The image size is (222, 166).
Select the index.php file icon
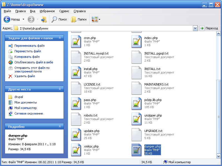137,41
